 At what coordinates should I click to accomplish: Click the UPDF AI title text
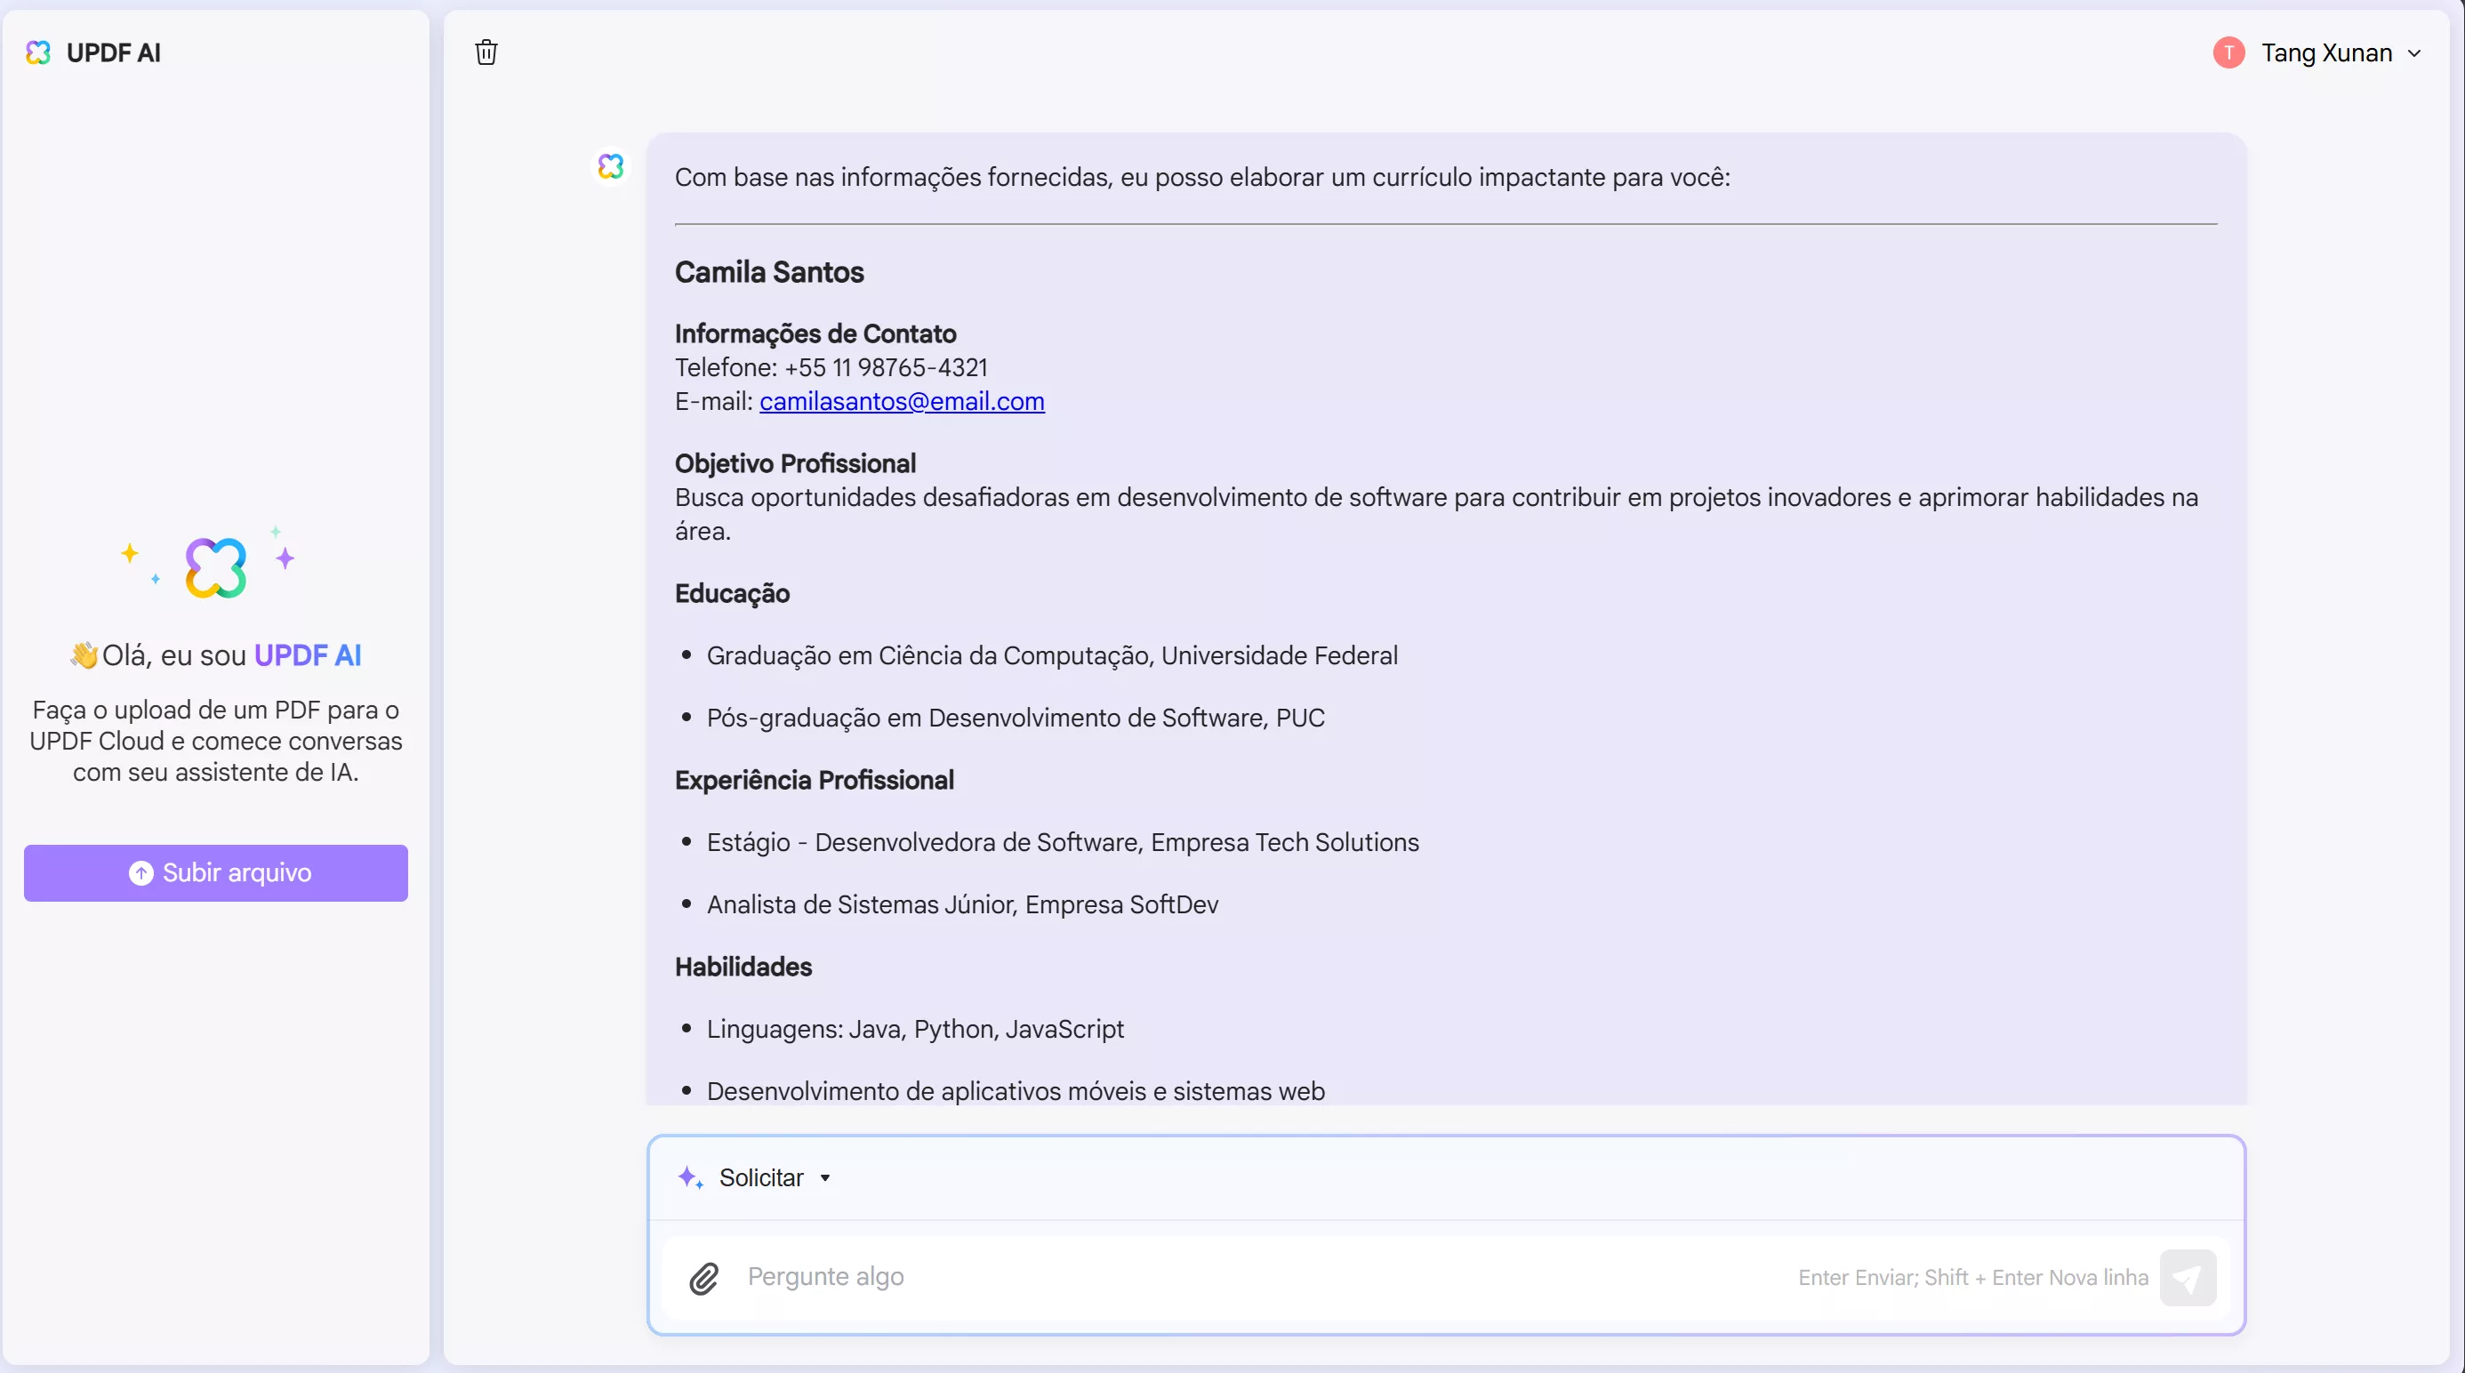pos(113,52)
